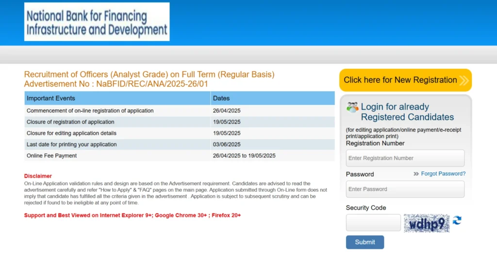Open the New Registration page
497x279 pixels.
click(405, 80)
